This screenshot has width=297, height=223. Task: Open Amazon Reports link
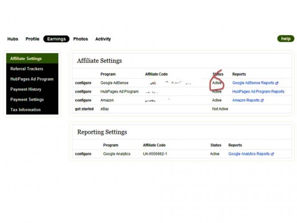click(x=246, y=100)
